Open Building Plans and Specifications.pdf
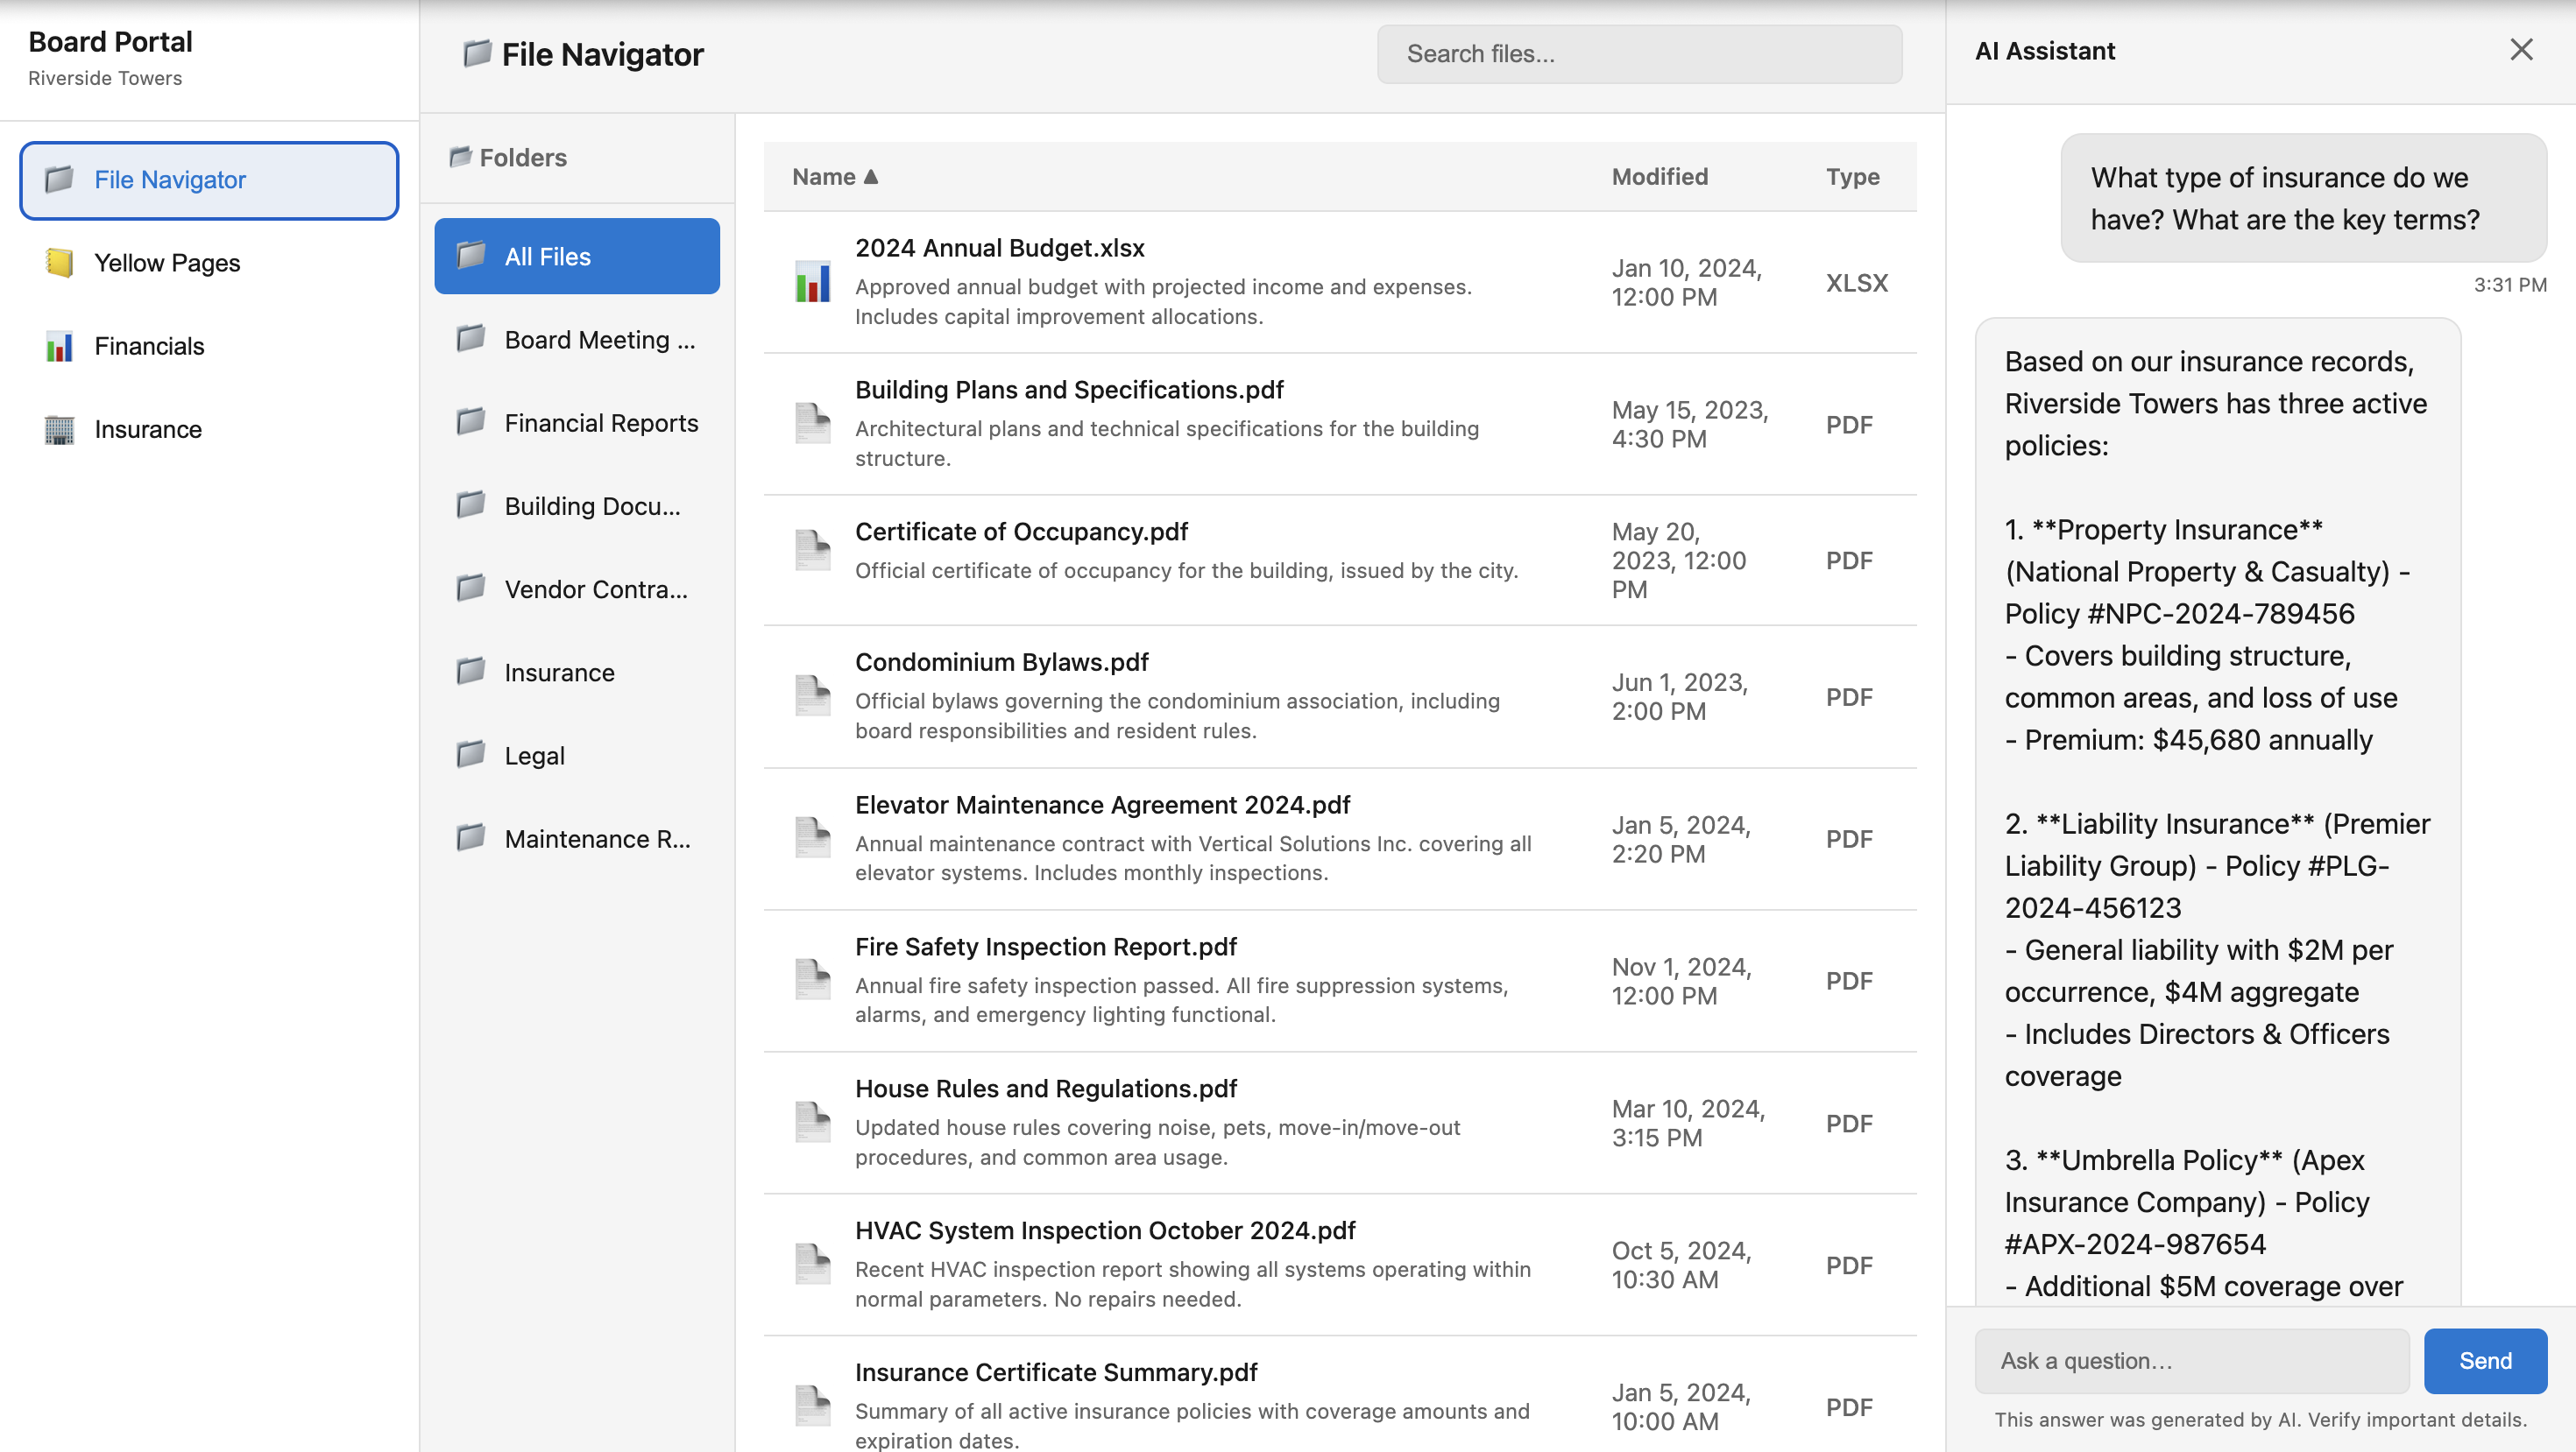Screen dimensions: 2576x1452 coord(1069,390)
